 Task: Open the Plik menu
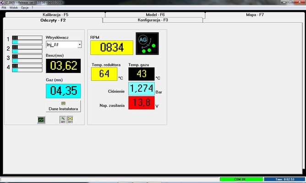[4, 8]
